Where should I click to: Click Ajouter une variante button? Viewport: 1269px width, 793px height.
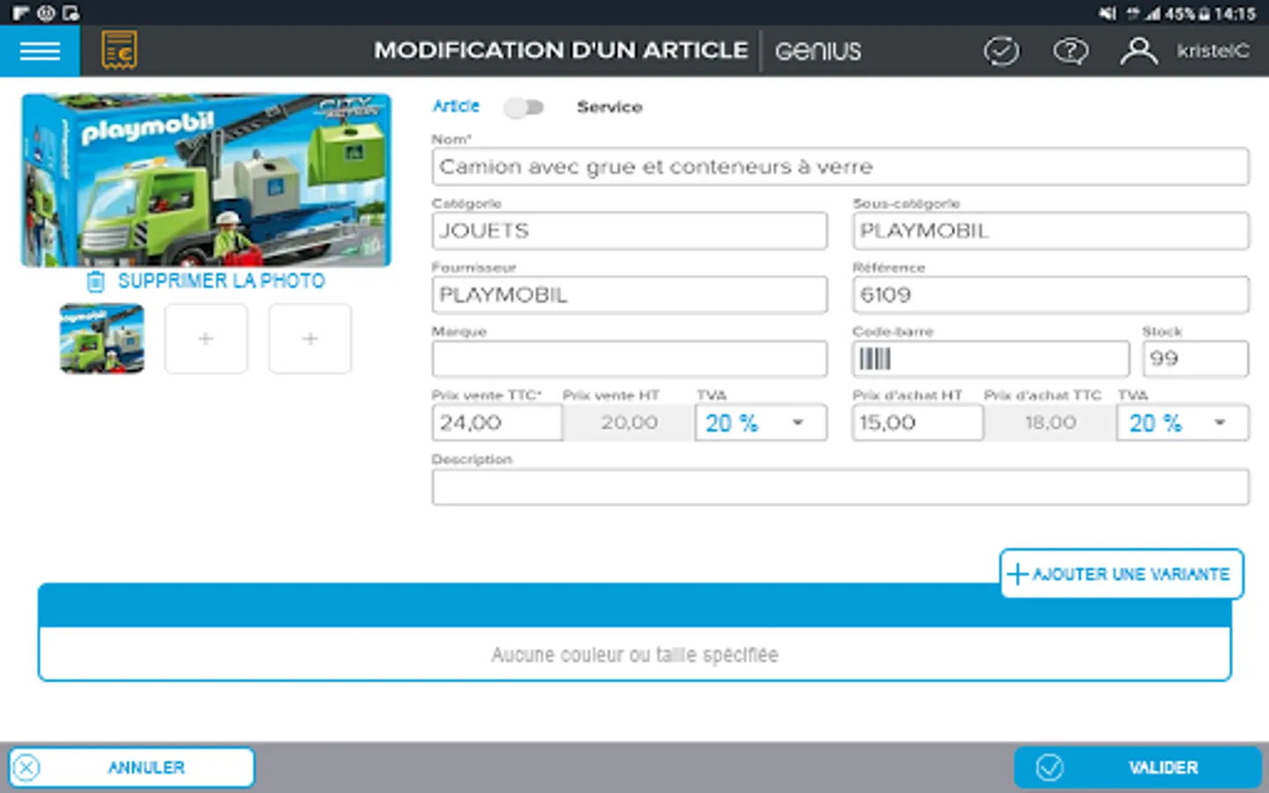(x=1122, y=574)
